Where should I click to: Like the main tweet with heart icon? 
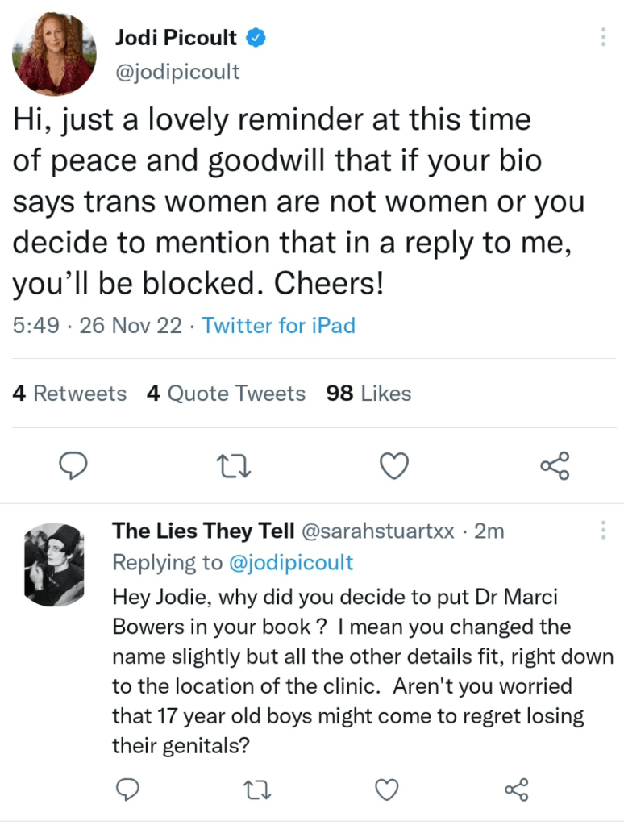coord(394,465)
